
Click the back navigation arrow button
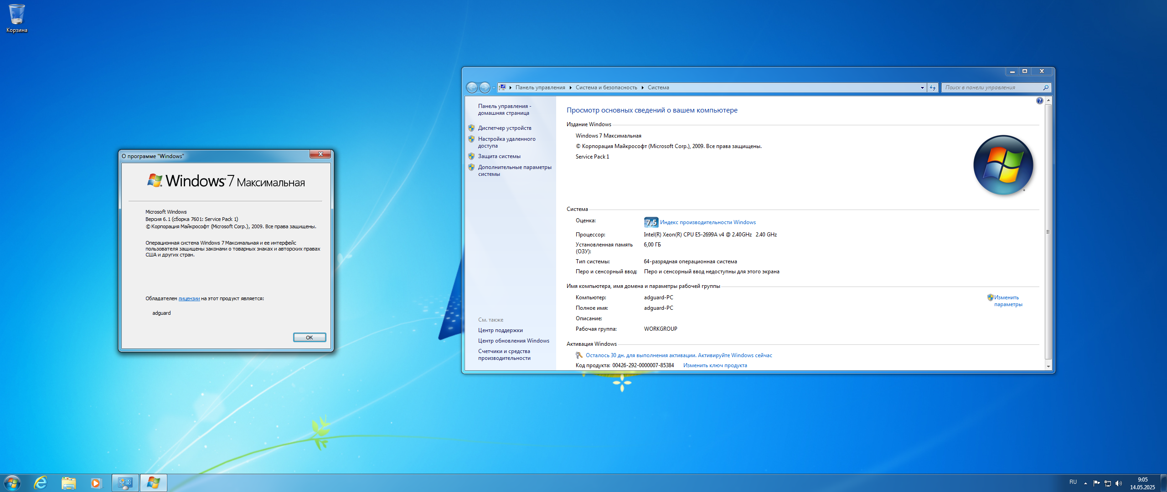click(x=472, y=87)
